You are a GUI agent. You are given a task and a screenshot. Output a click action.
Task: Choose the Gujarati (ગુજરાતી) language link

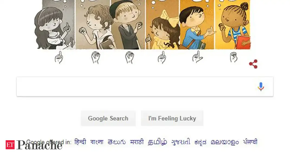[181, 142]
